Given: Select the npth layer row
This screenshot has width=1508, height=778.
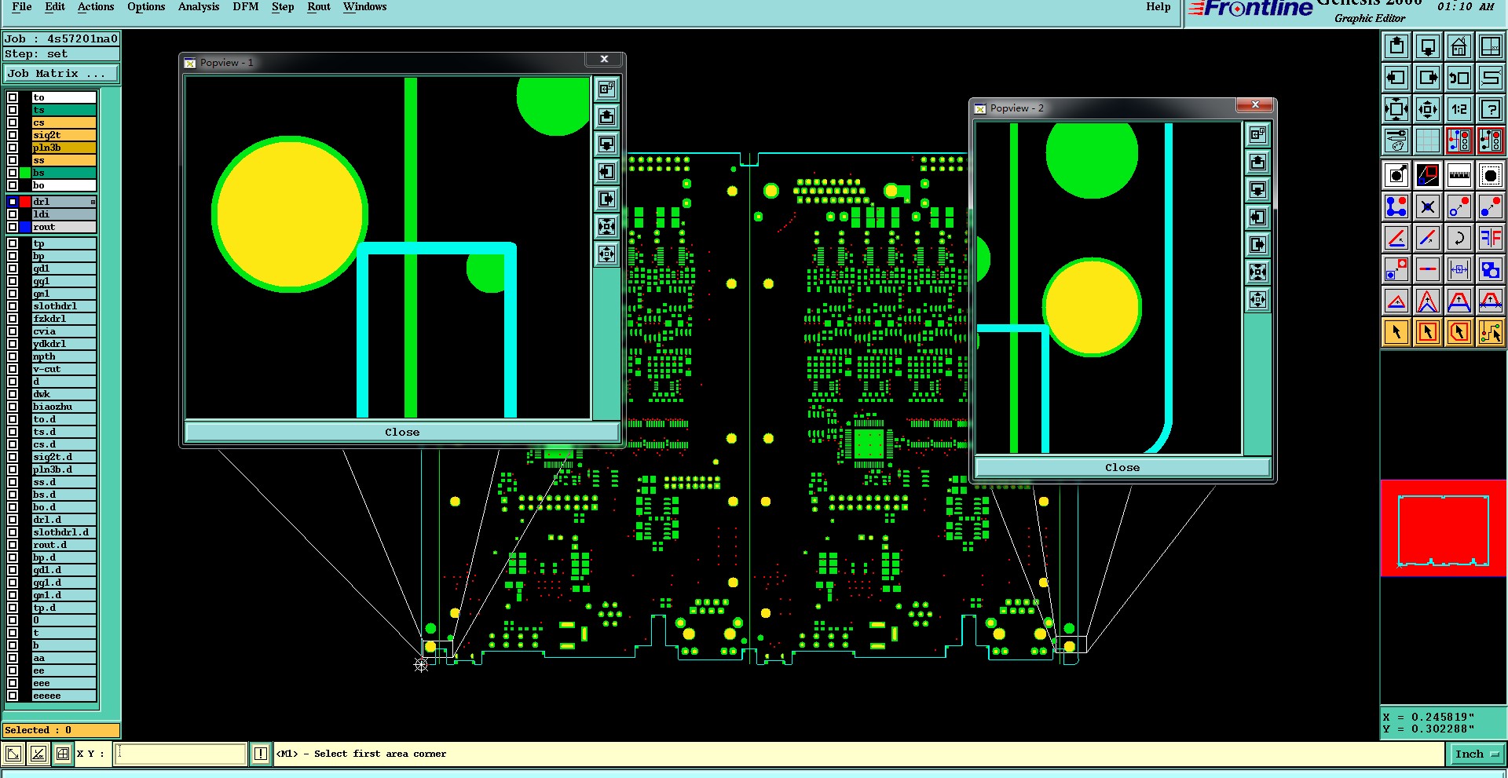Looking at the screenshot, I should (x=64, y=356).
